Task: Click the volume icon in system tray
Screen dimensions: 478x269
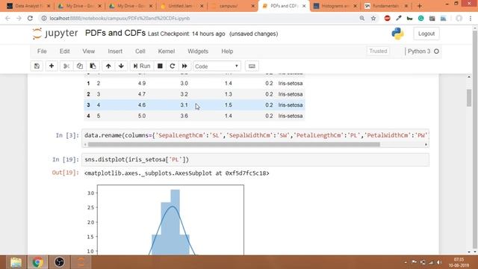Action: pos(439,262)
